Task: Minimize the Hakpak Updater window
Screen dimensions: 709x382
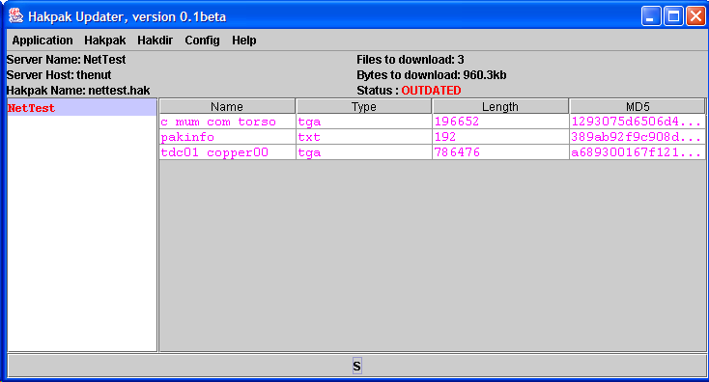Action: (651, 16)
